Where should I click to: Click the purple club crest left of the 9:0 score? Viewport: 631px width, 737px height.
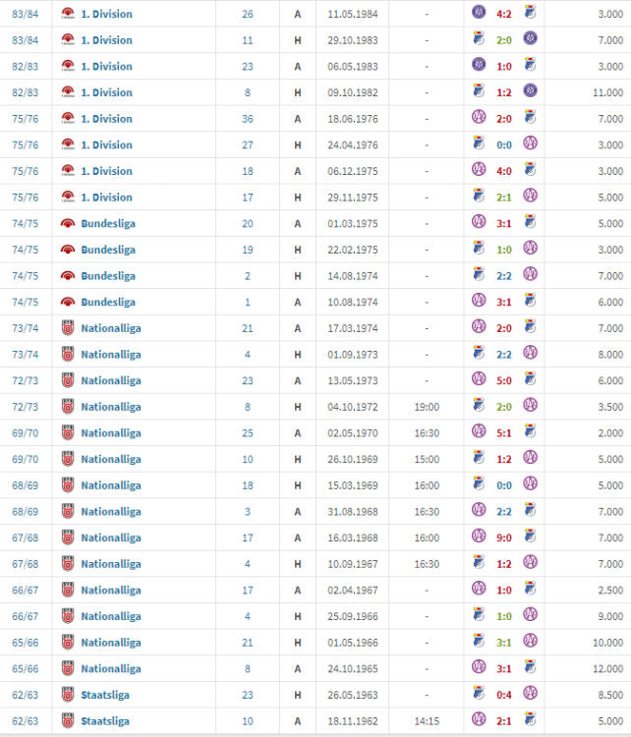tap(479, 538)
